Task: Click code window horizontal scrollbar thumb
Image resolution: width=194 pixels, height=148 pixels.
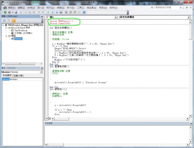Action: [62, 119]
